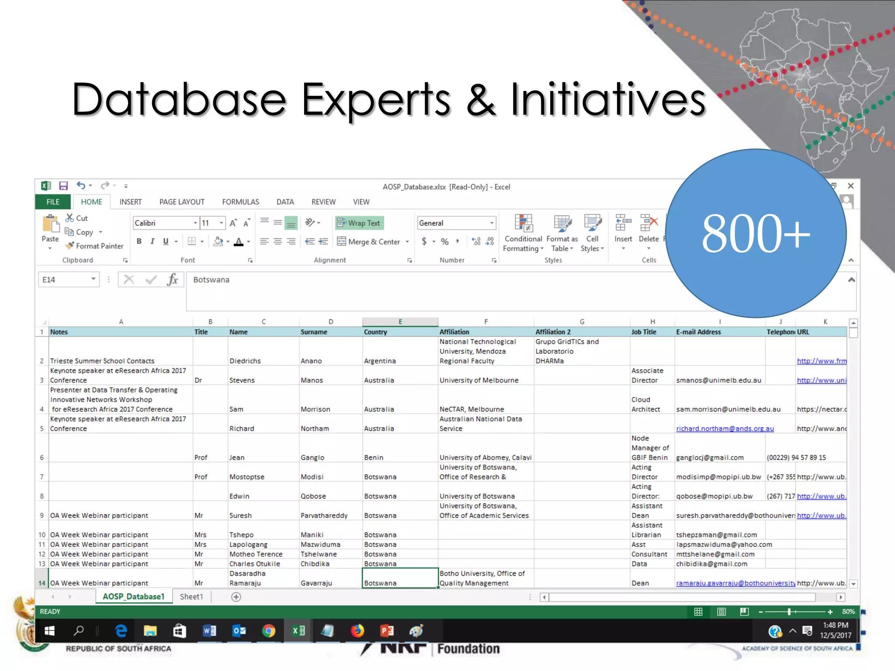Open Format as Table gallery
Image resolution: width=895 pixels, height=671 pixels.
click(x=562, y=233)
